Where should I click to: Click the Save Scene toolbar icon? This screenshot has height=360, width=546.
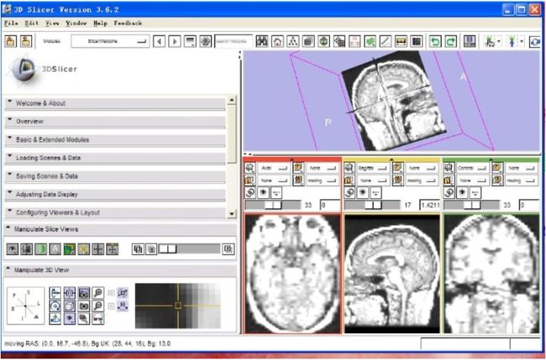pyautogui.click(x=26, y=41)
